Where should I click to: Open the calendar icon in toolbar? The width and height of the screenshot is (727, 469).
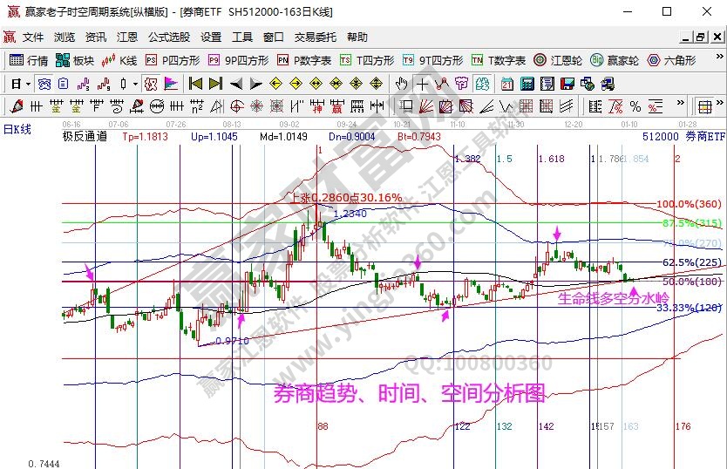[507, 84]
